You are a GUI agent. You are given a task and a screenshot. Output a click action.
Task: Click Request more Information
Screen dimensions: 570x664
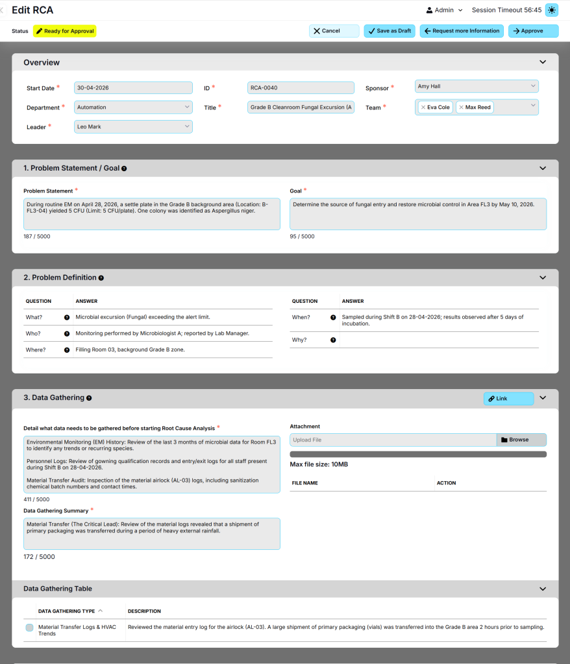pyautogui.click(x=462, y=31)
